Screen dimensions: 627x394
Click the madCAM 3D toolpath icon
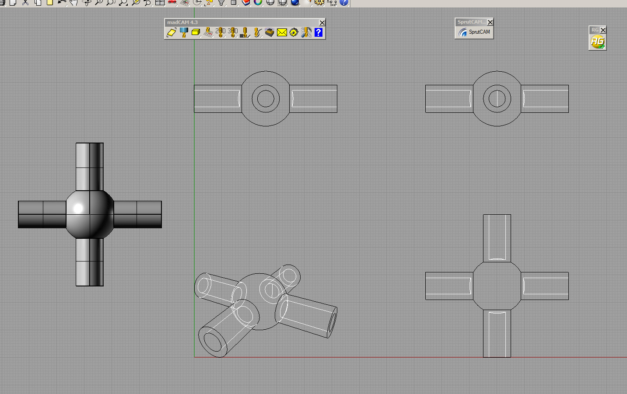pyautogui.click(x=233, y=32)
